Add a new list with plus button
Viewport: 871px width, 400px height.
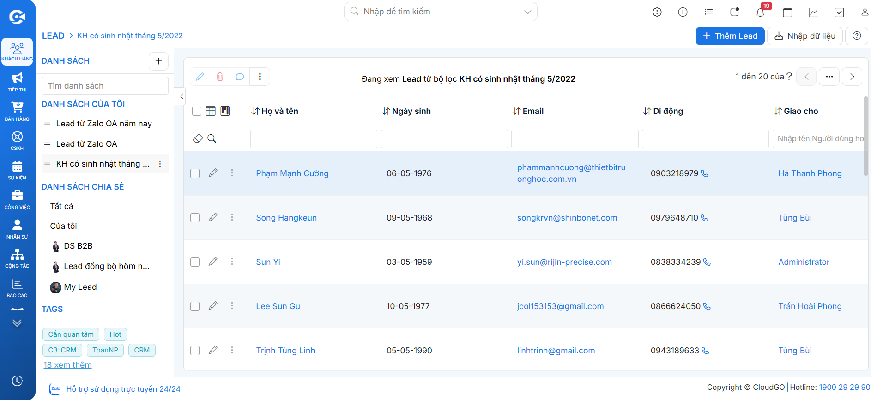click(158, 61)
